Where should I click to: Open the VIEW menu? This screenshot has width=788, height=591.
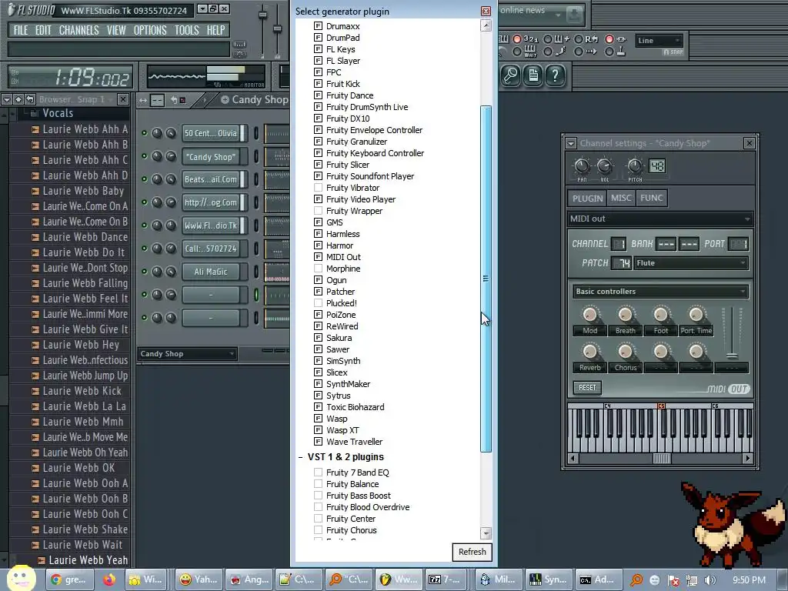(116, 30)
